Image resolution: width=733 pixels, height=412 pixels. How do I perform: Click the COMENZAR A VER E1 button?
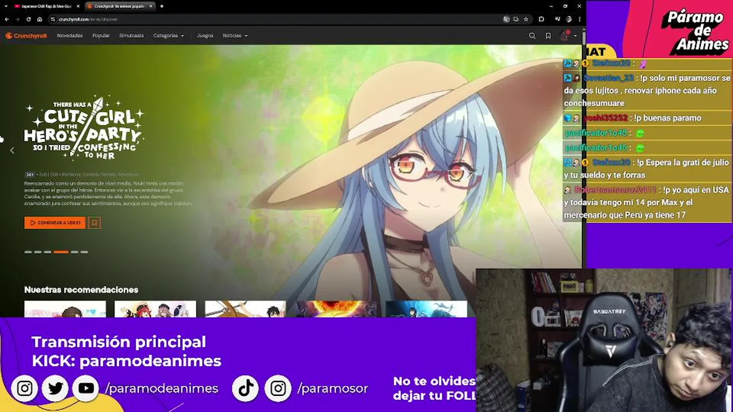tap(55, 223)
